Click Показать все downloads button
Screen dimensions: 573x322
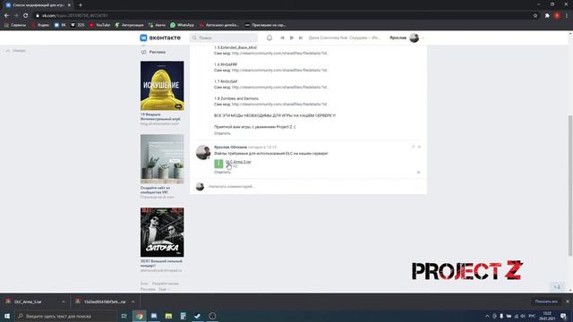point(546,301)
